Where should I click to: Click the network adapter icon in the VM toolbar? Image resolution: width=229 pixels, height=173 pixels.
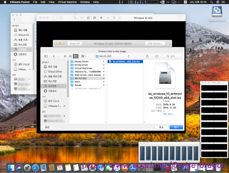[82, 18]
